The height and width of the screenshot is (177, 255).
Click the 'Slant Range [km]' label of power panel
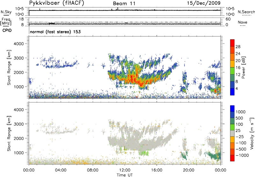[x=9, y=67]
